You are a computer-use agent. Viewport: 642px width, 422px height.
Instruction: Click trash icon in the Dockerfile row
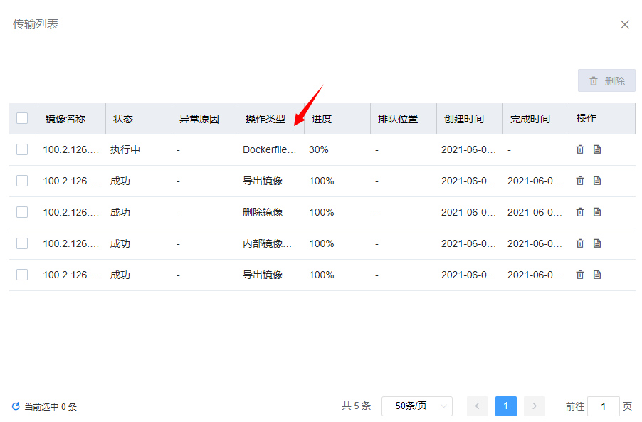(580, 149)
